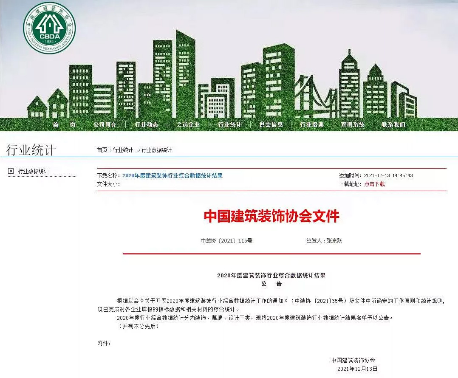Image resolution: width=458 pixels, height=378 pixels.
Task: Click the CBDA association logo
Action: pos(49,28)
